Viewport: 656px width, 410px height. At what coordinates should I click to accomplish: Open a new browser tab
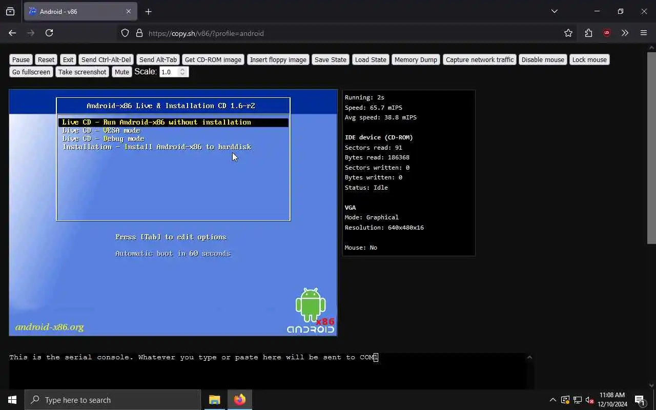(148, 11)
